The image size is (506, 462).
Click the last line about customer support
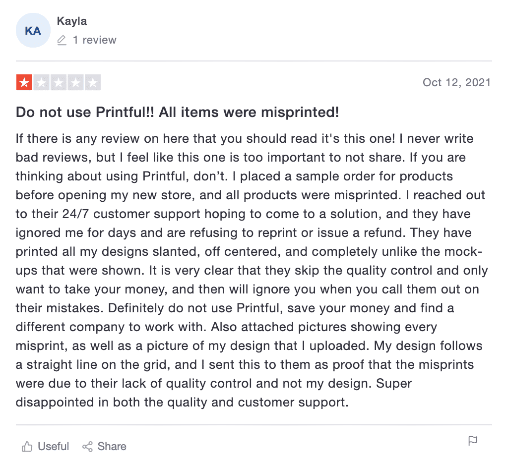click(x=182, y=403)
